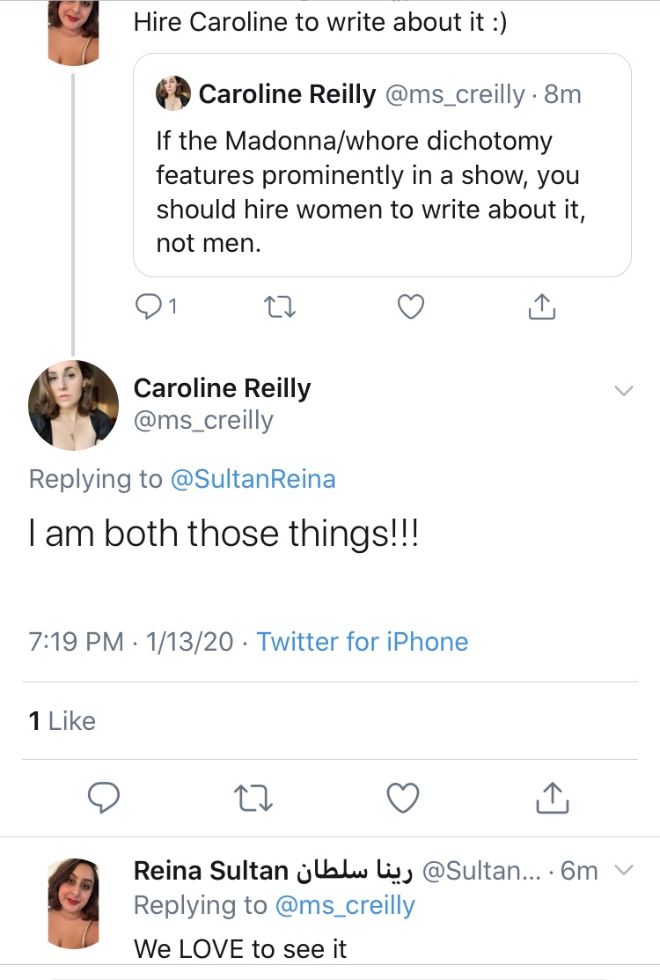Viewport: 660px width, 980px height.
Task: Retweet the "I am both those things" tweet
Action: pos(254,798)
